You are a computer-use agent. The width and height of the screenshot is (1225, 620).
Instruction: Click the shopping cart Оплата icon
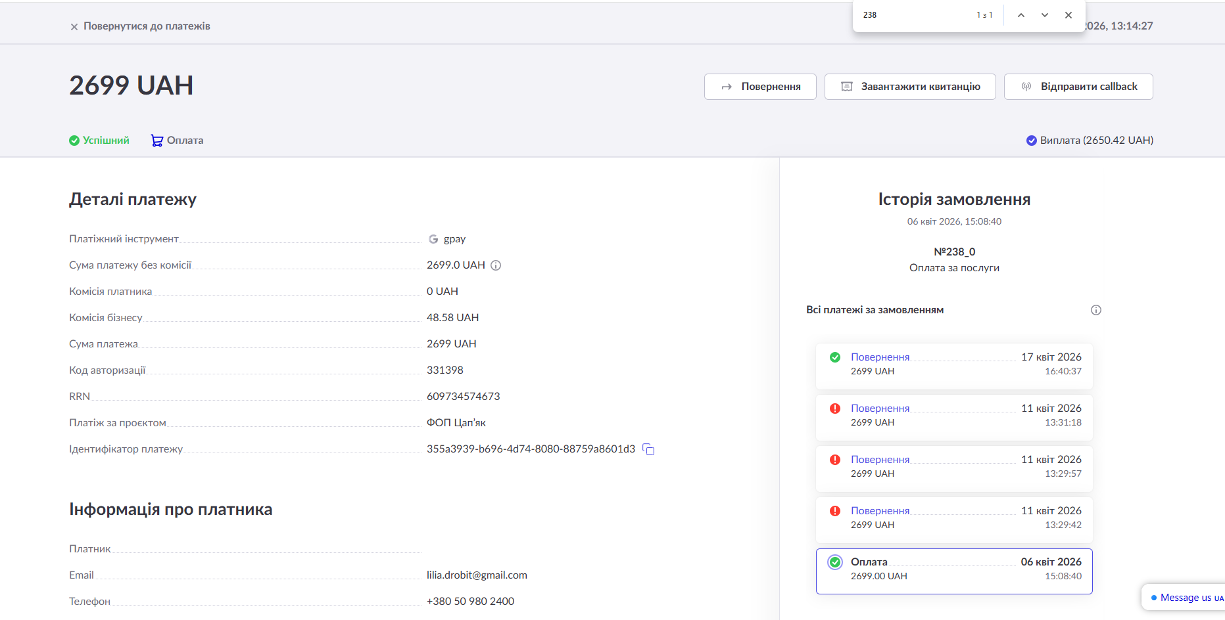(x=157, y=141)
